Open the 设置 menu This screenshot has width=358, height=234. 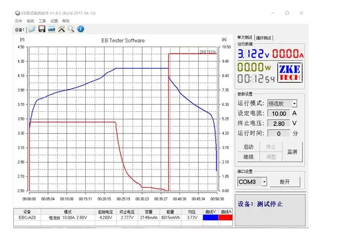(54, 21)
